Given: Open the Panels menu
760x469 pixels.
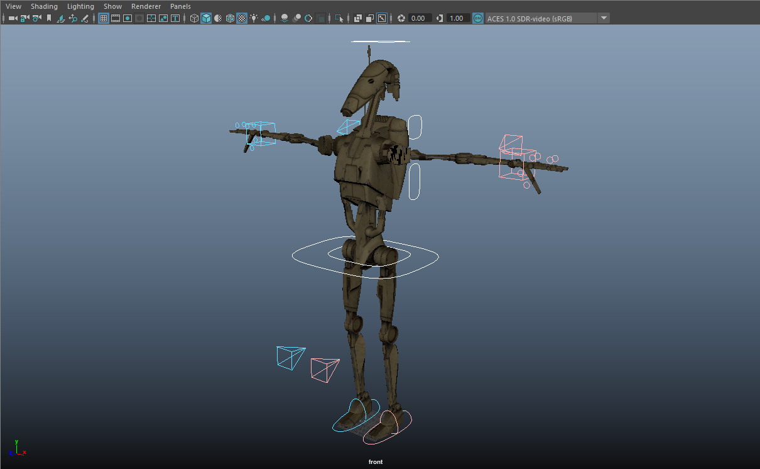Looking at the screenshot, I should tap(180, 6).
